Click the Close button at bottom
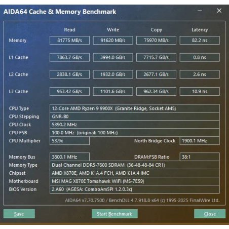The width and height of the screenshot is (229, 229). pyautogui.click(x=210, y=214)
